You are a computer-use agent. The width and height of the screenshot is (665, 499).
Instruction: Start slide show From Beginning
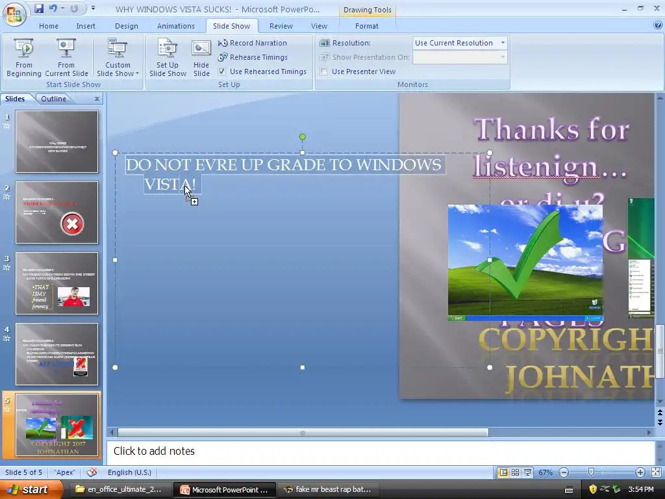click(24, 58)
